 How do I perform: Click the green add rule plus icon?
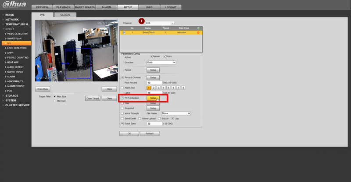point(198,28)
